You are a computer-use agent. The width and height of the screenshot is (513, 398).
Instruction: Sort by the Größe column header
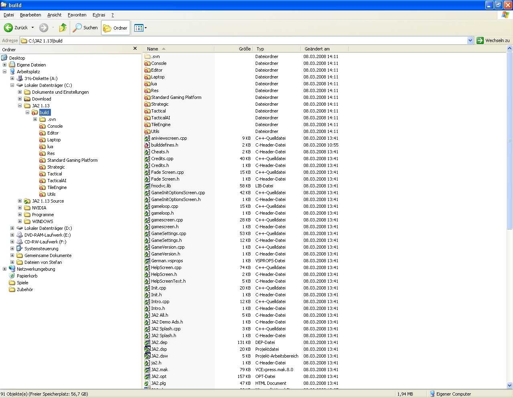pos(244,49)
